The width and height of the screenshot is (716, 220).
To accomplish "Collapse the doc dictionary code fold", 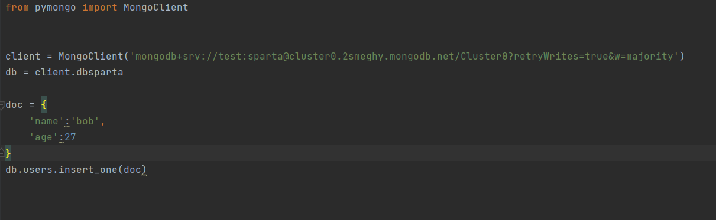I will [x=2, y=105].
